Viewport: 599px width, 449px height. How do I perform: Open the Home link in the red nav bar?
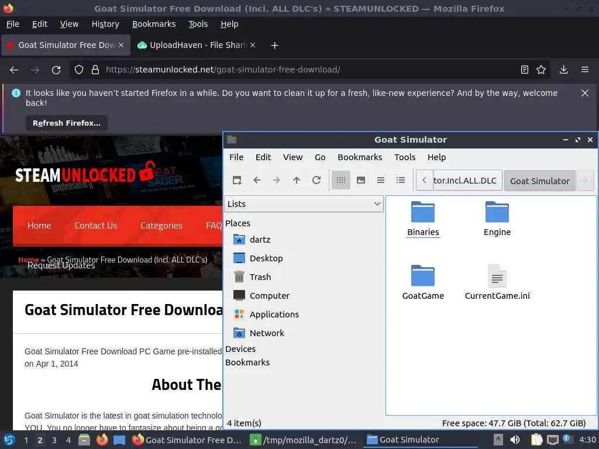click(39, 226)
